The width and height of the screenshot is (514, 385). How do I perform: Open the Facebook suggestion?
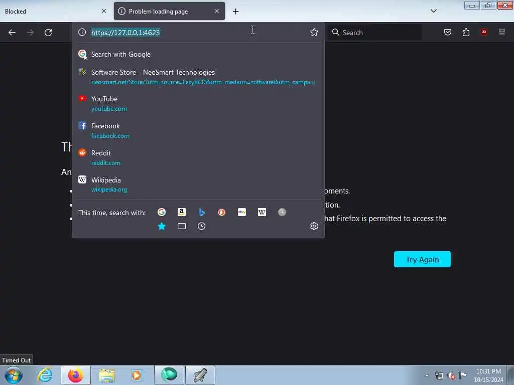(198, 131)
